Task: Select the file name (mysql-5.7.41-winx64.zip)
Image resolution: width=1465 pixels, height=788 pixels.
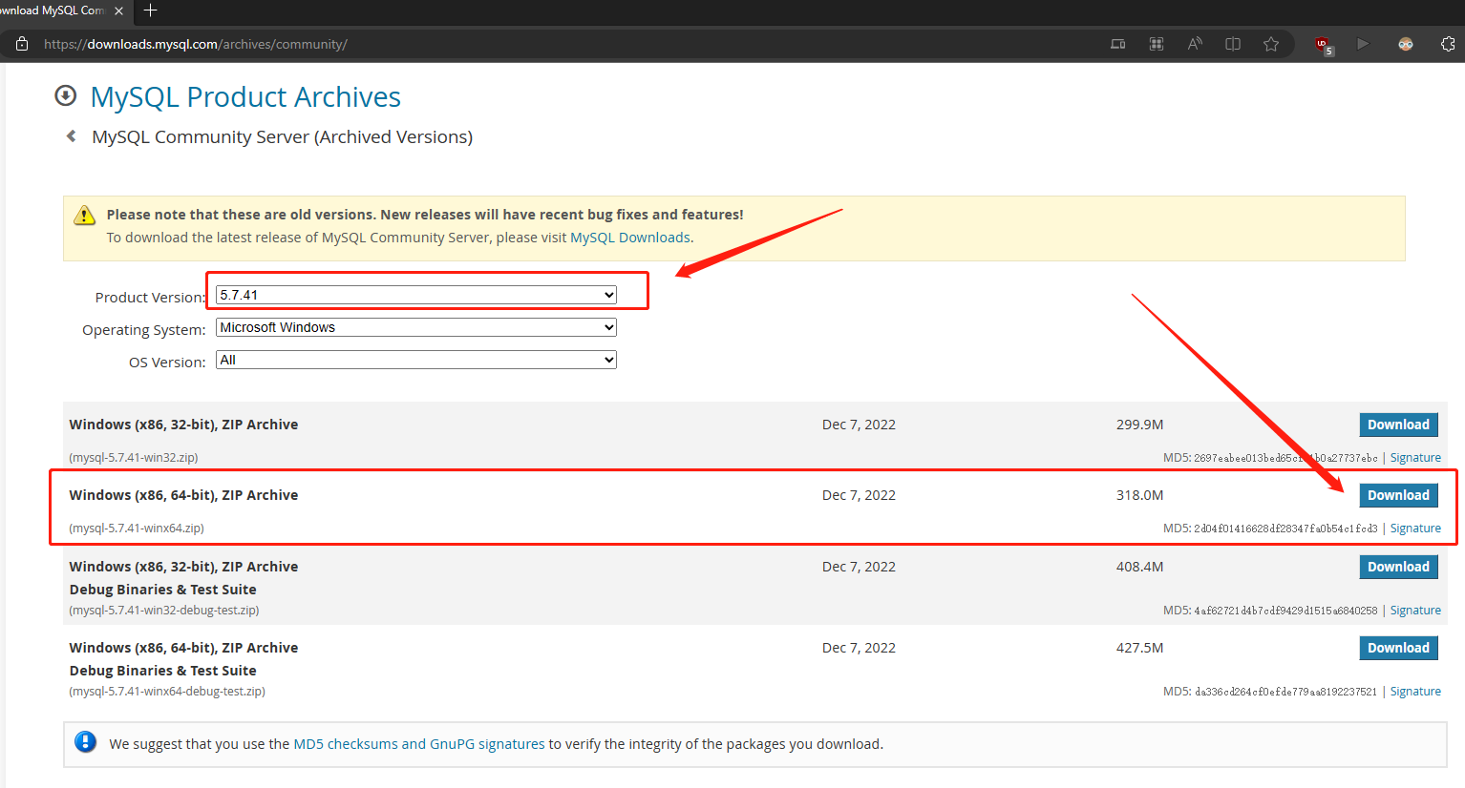Action: 137,529
